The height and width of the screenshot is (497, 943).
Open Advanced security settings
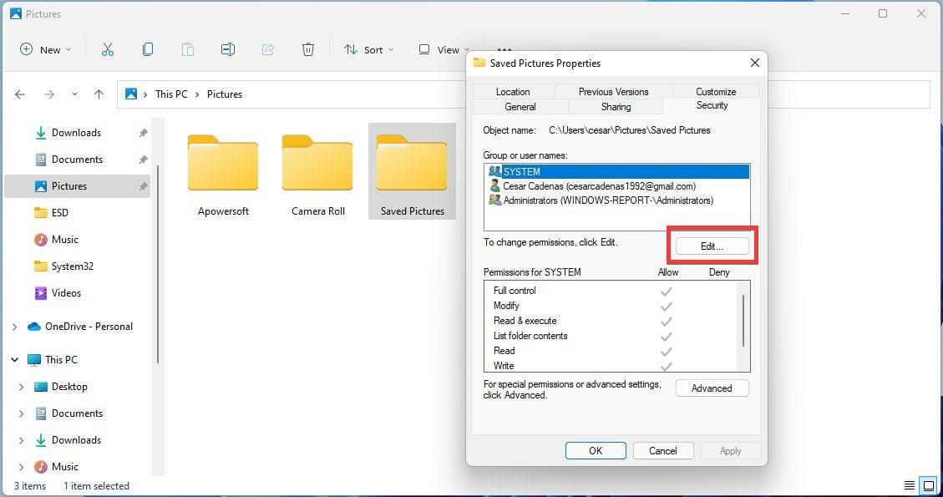click(x=712, y=388)
